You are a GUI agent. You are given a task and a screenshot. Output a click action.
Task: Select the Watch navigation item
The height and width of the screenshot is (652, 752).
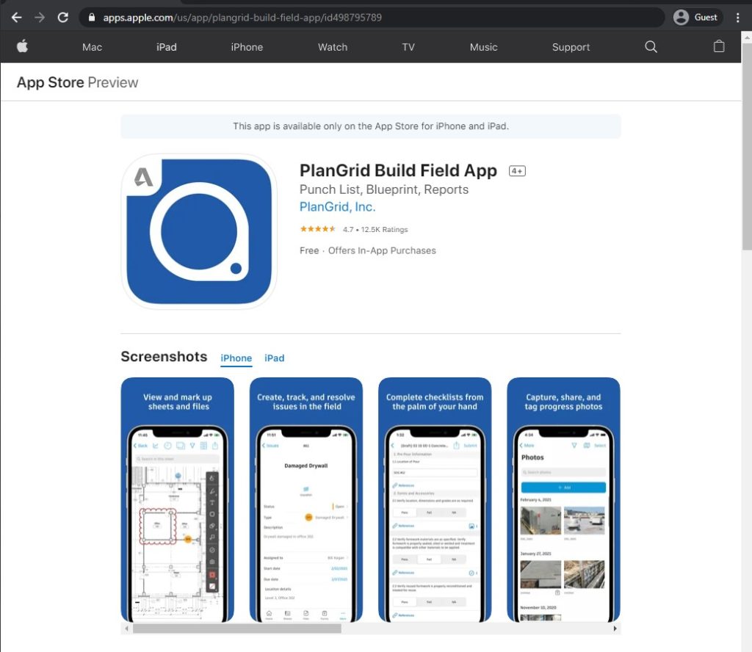[x=332, y=46]
